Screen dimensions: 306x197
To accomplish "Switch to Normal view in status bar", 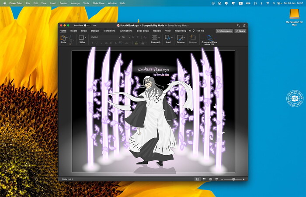I will (x=198, y=179).
